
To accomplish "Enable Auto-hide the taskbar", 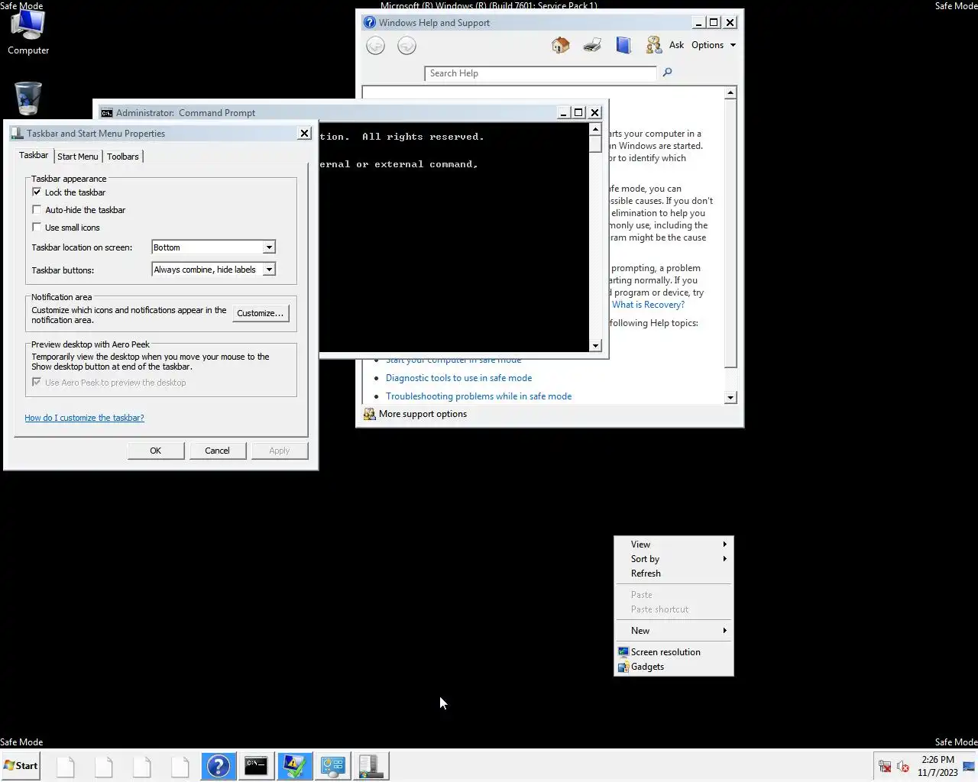I will coord(37,210).
